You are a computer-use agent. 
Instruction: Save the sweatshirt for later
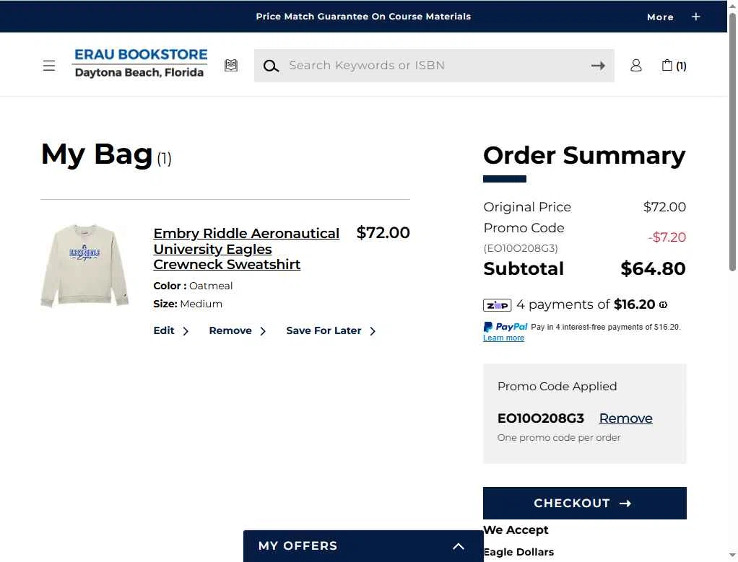coord(331,331)
